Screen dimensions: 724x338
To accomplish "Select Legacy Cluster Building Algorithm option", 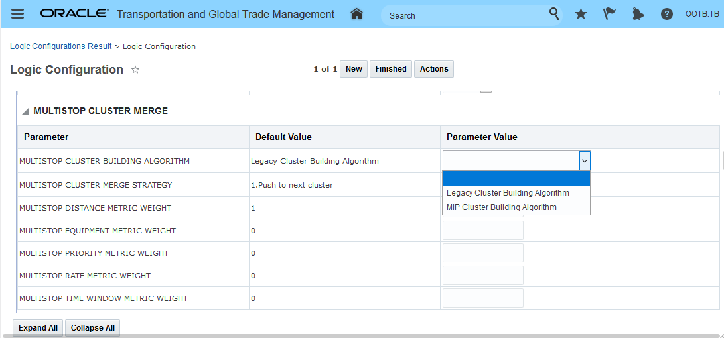I will click(x=508, y=193).
